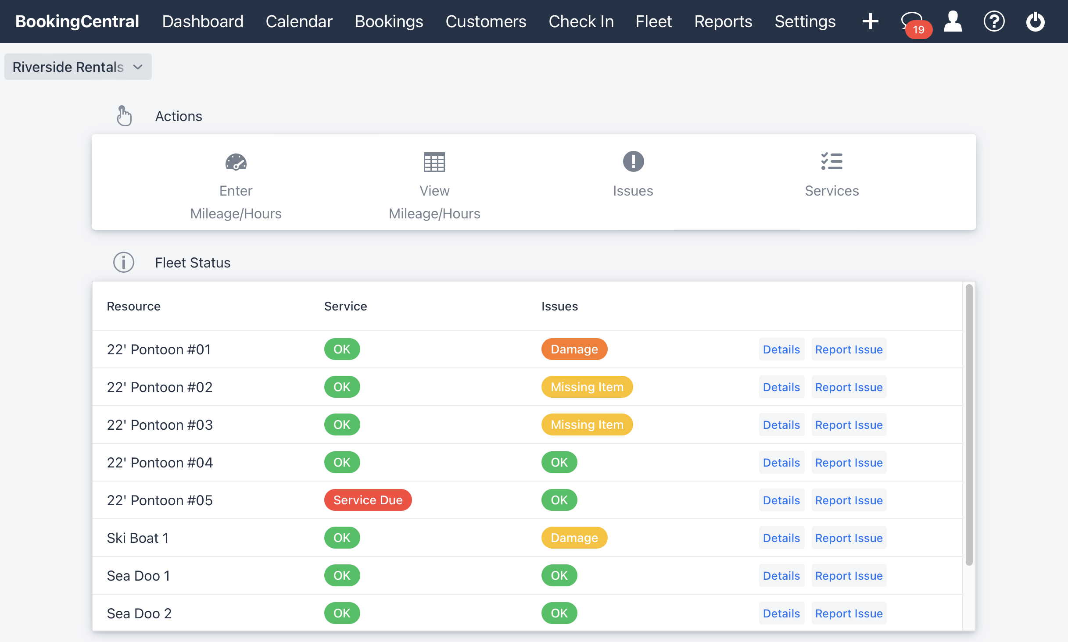Report Issue for Ski Boat 1
Screen dimensions: 1068x642
849,538
